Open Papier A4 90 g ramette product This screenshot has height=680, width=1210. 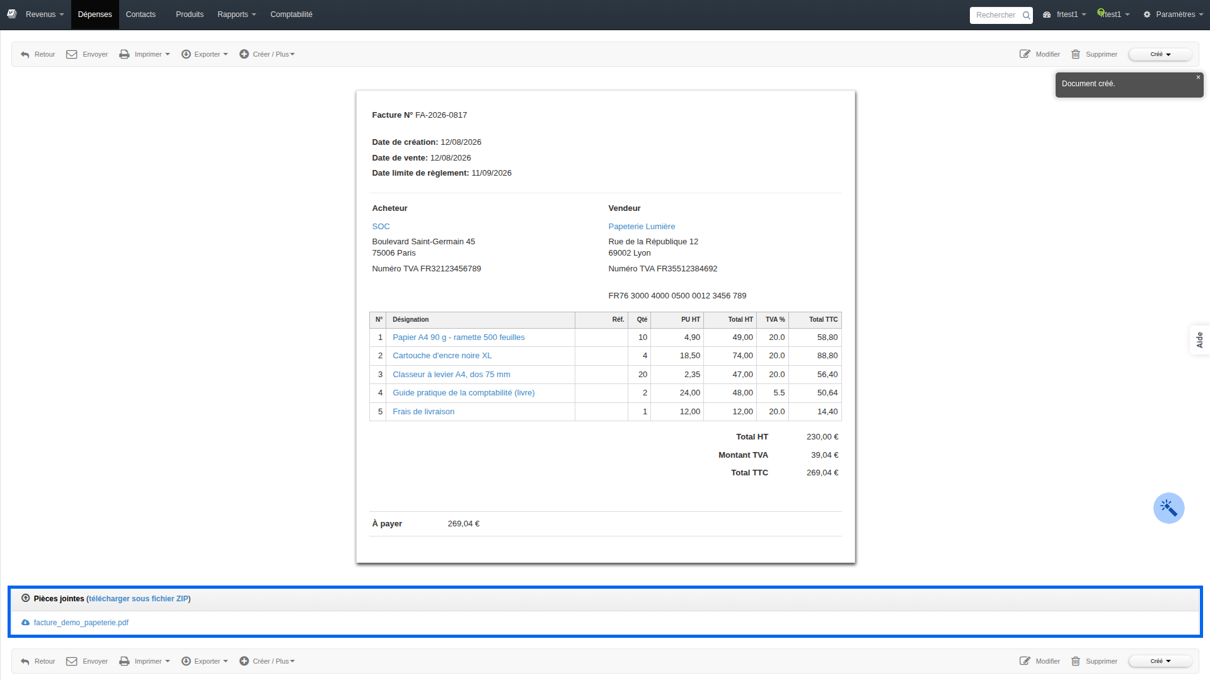click(x=459, y=337)
